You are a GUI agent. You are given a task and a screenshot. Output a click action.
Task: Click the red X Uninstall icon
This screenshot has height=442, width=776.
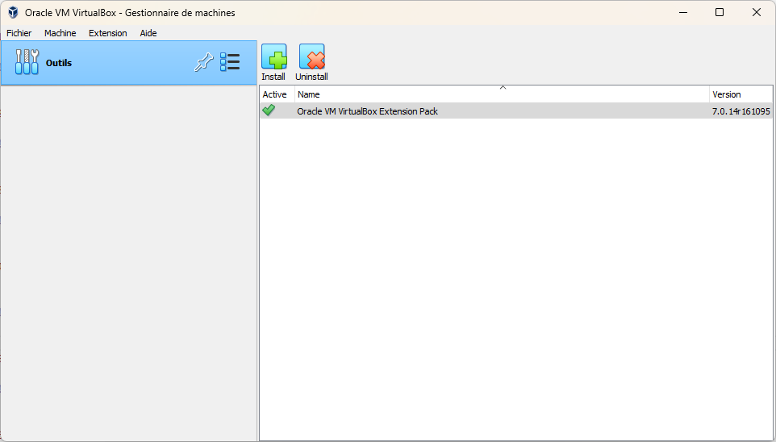[x=311, y=57]
